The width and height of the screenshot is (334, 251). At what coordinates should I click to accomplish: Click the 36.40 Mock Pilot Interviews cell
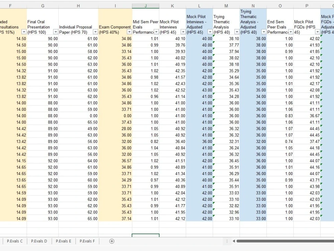coord(173,142)
